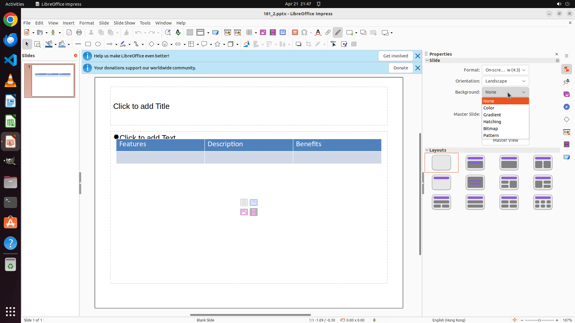This screenshot has height=323, width=575.
Task: Select the Rectangle shape tool
Action: (x=88, y=44)
